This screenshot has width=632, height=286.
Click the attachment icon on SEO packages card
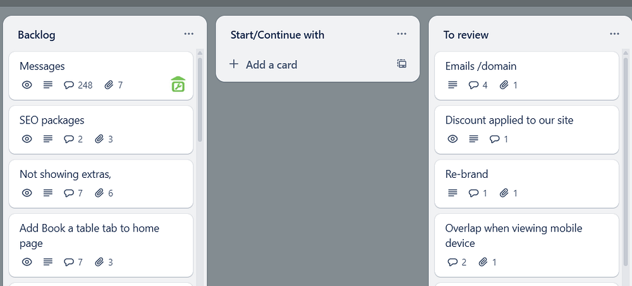tap(99, 139)
